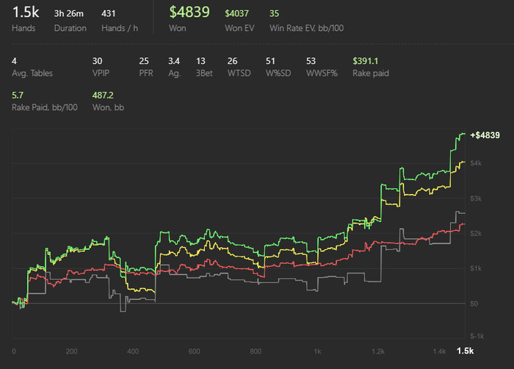Click the $2k y-axis label
Screen dimensions: 514x369
(476, 234)
